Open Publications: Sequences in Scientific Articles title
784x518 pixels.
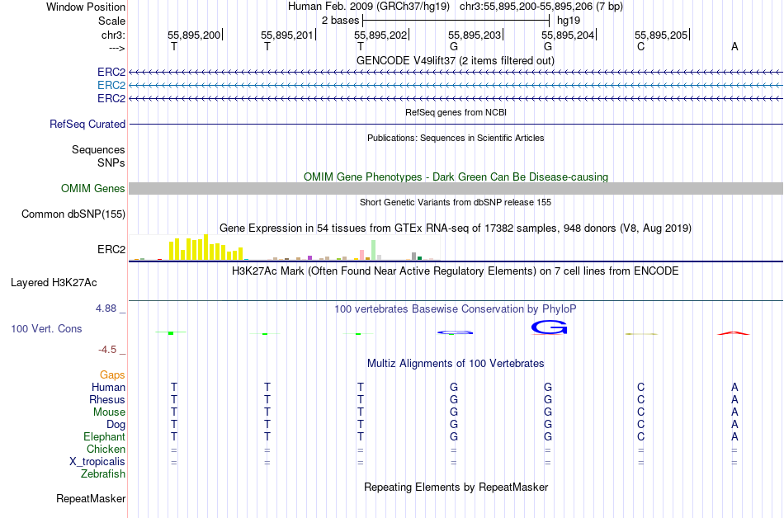tap(456, 138)
